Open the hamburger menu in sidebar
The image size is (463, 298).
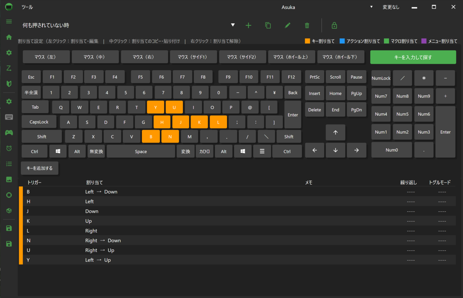click(x=9, y=21)
